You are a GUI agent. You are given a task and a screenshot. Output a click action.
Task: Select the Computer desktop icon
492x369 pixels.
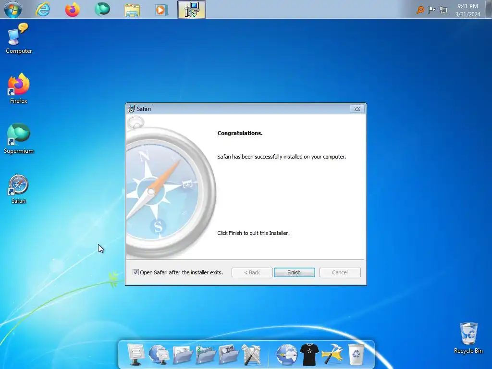(x=19, y=38)
